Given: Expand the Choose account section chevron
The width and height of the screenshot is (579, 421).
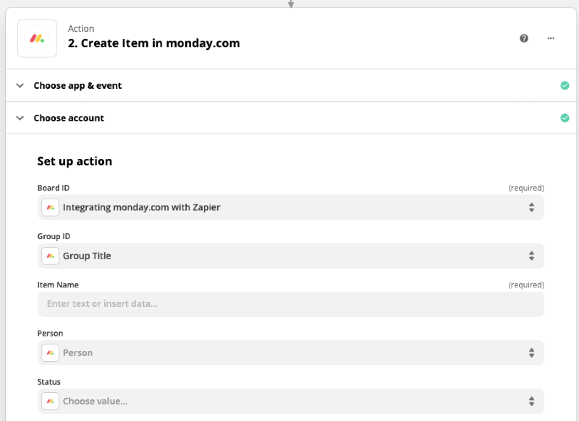Looking at the screenshot, I should coord(20,118).
